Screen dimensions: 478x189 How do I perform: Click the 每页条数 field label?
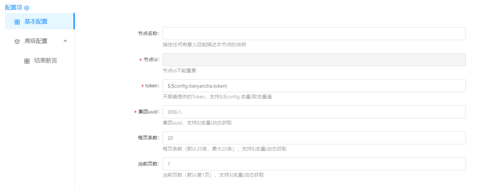[149, 138]
